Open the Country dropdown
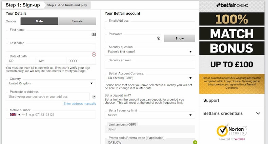 (51, 83)
